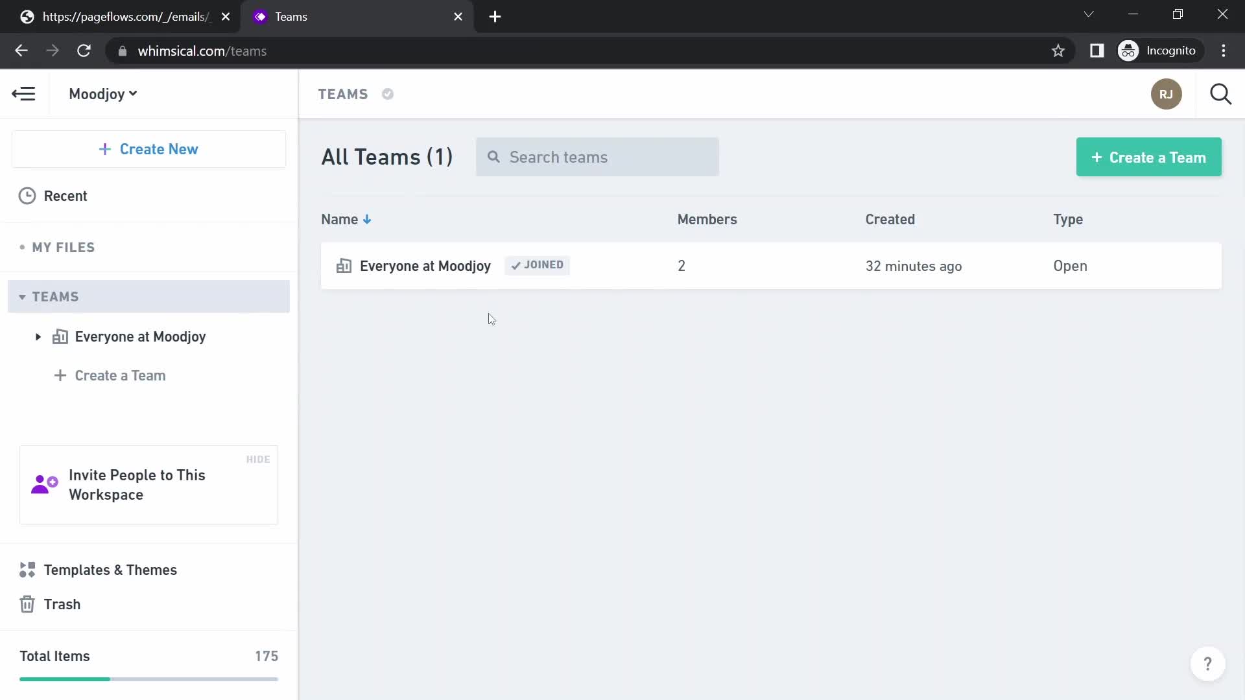Click the Open type value
Viewport: 1245px width, 700px height.
click(x=1070, y=266)
